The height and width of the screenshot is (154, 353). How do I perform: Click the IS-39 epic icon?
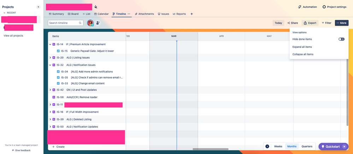coord(54,119)
